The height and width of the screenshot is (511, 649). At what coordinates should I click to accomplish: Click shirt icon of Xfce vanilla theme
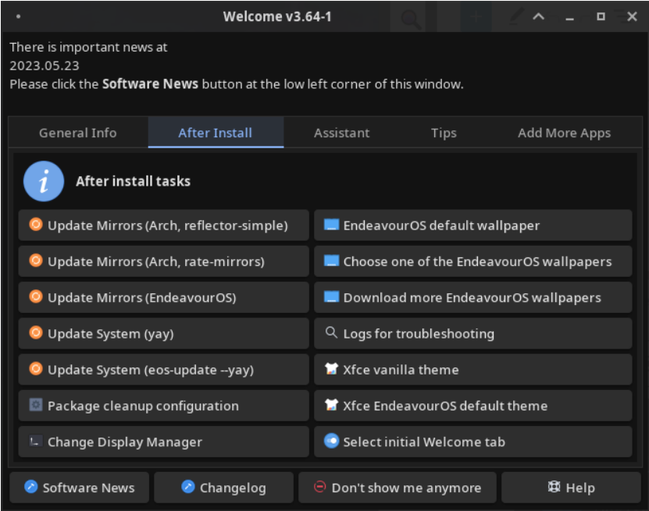(x=331, y=368)
